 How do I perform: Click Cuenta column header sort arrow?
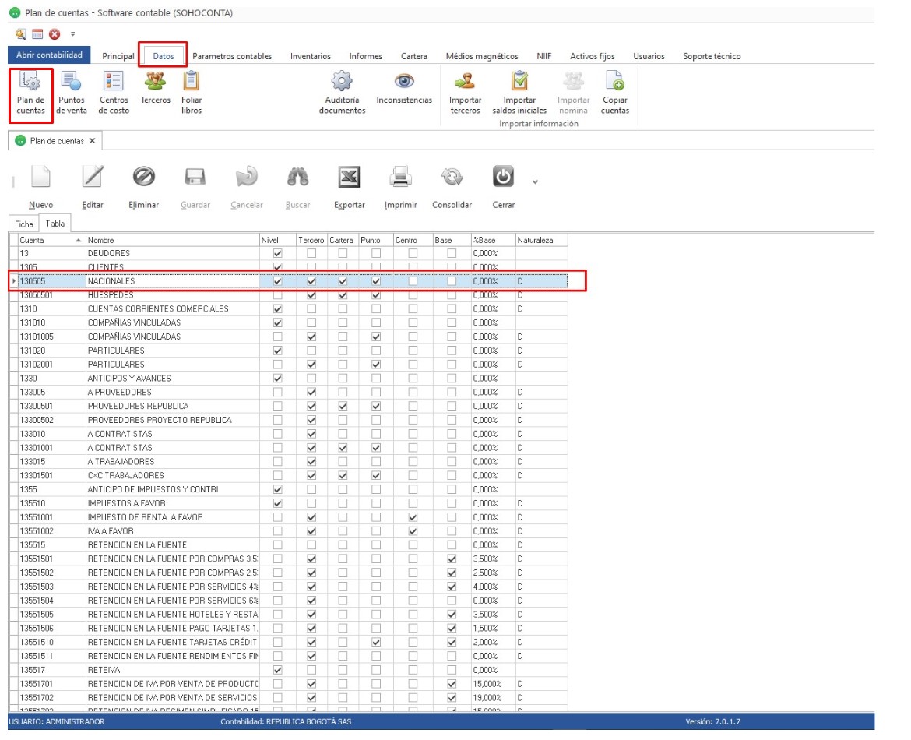pyautogui.click(x=78, y=241)
